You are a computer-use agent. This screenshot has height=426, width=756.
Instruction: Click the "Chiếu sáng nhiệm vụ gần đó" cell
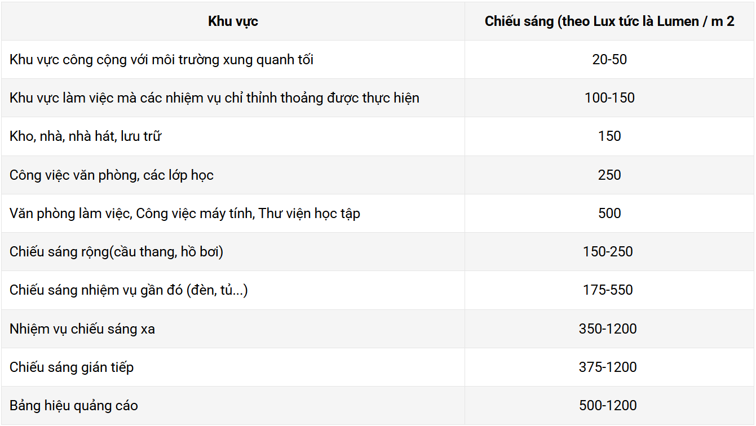[129, 290]
